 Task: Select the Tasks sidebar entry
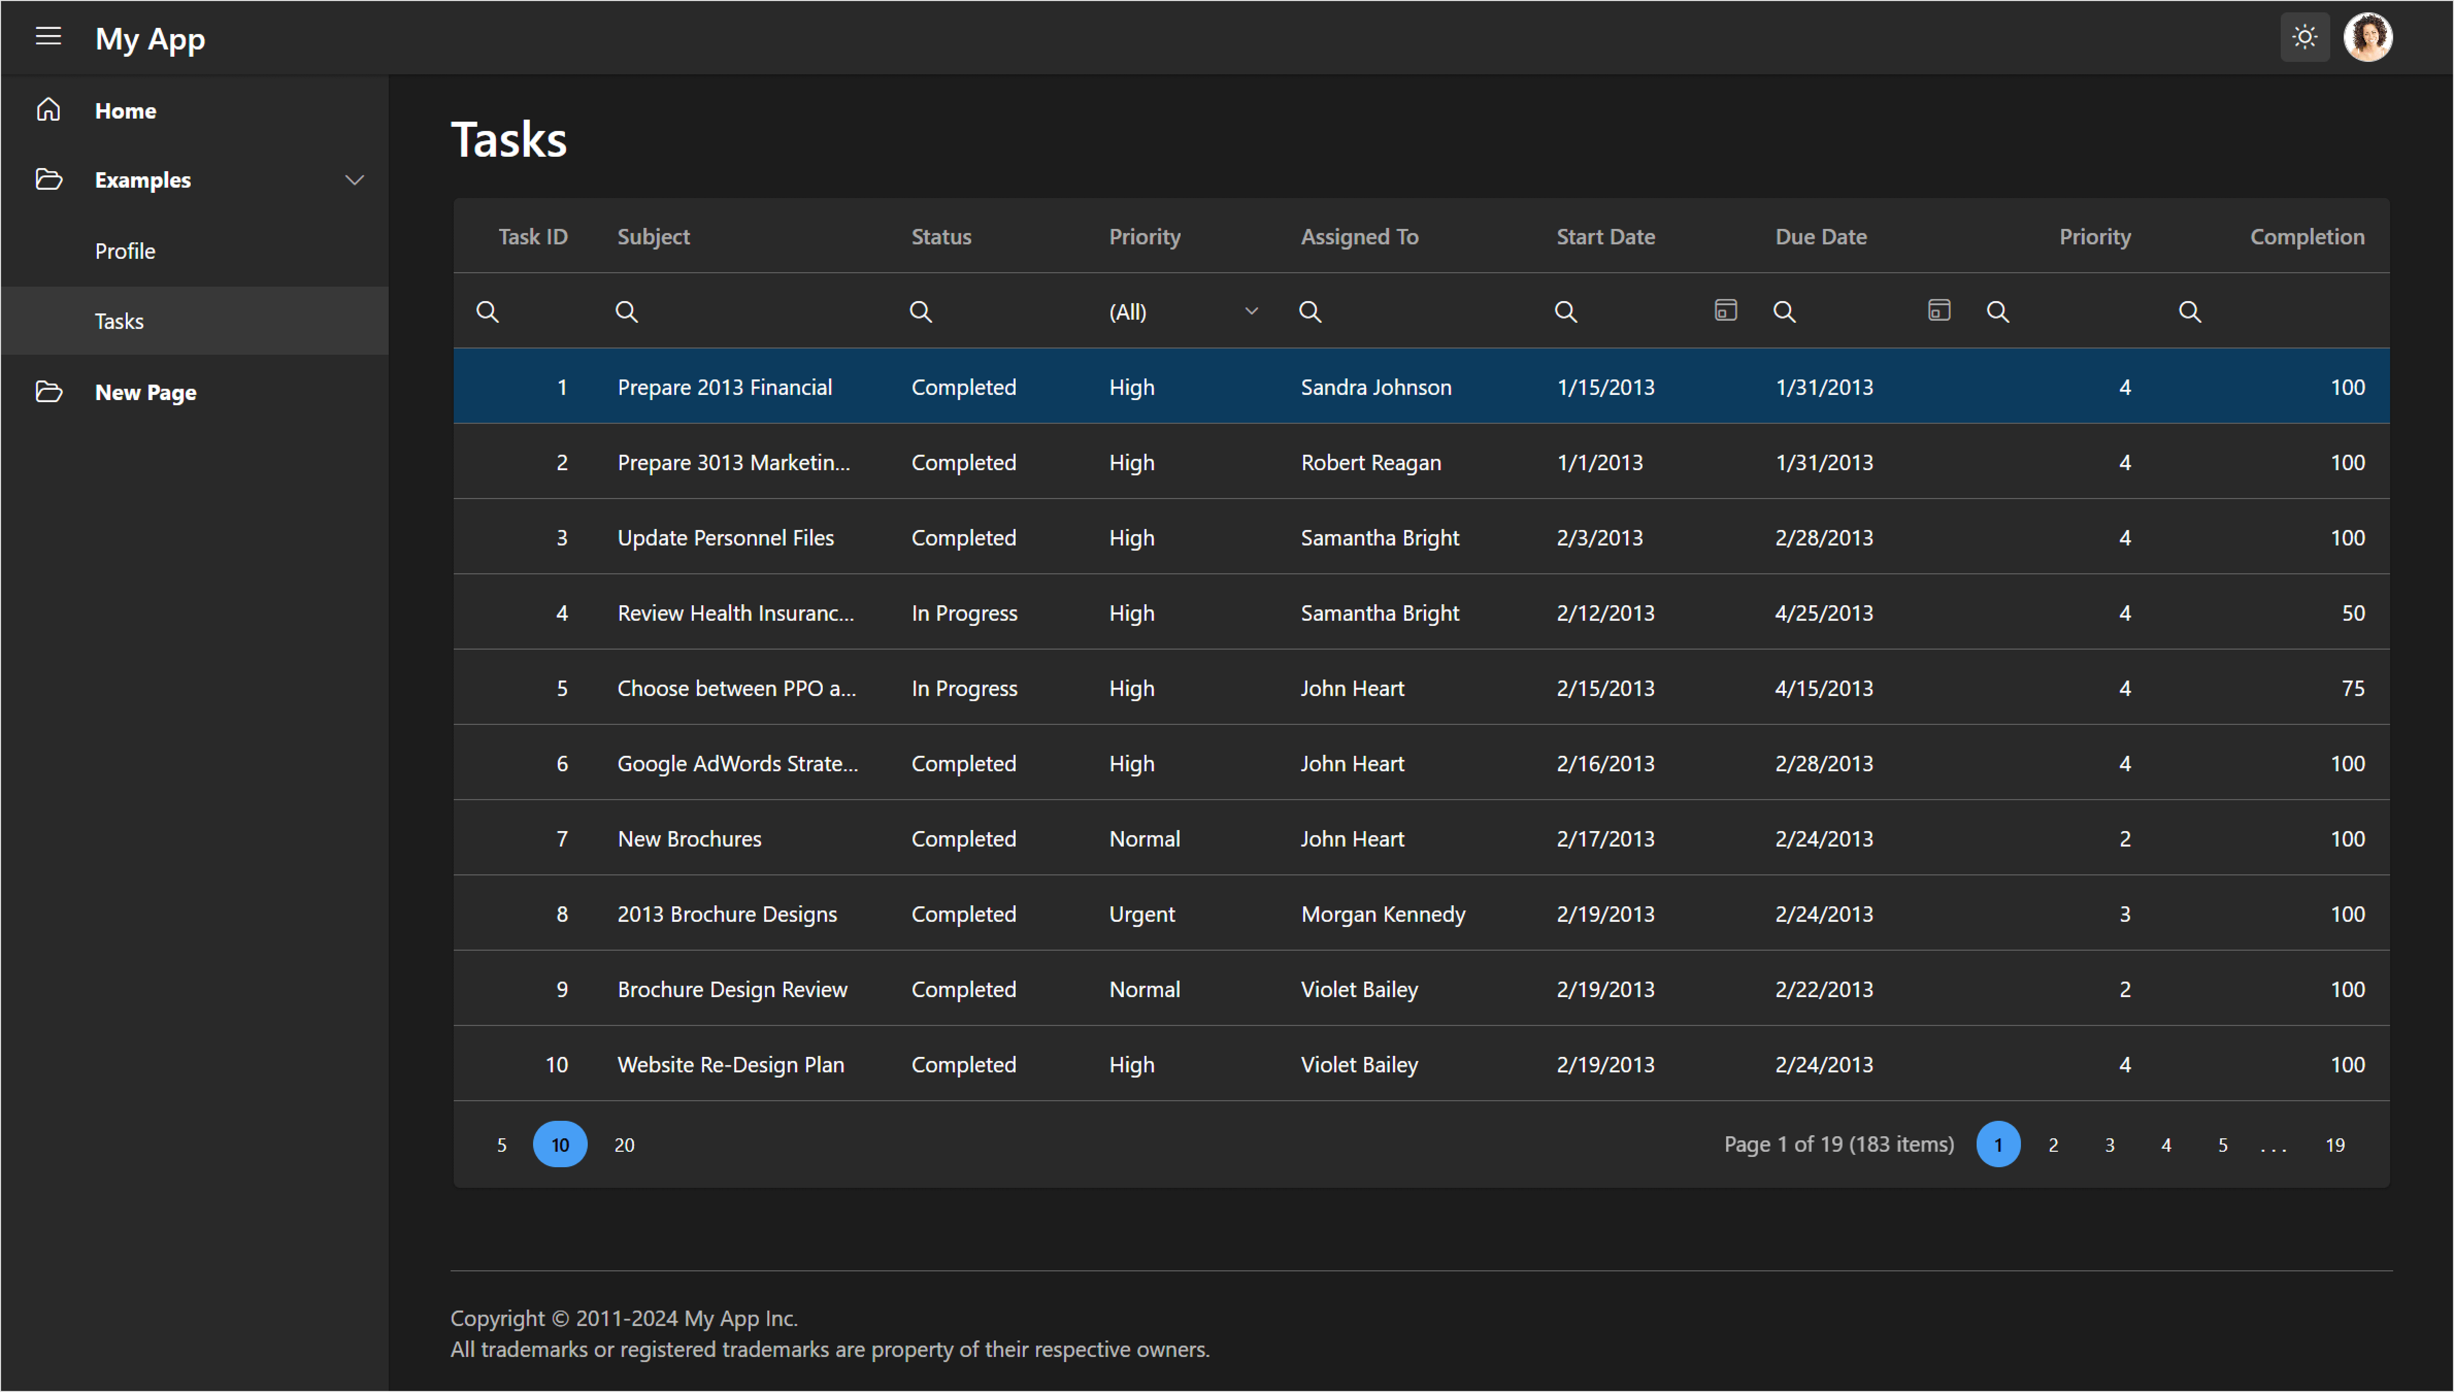pyautogui.click(x=119, y=320)
